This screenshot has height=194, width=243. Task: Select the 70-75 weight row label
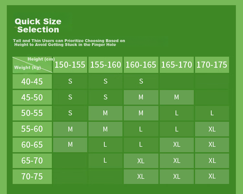point(32,177)
